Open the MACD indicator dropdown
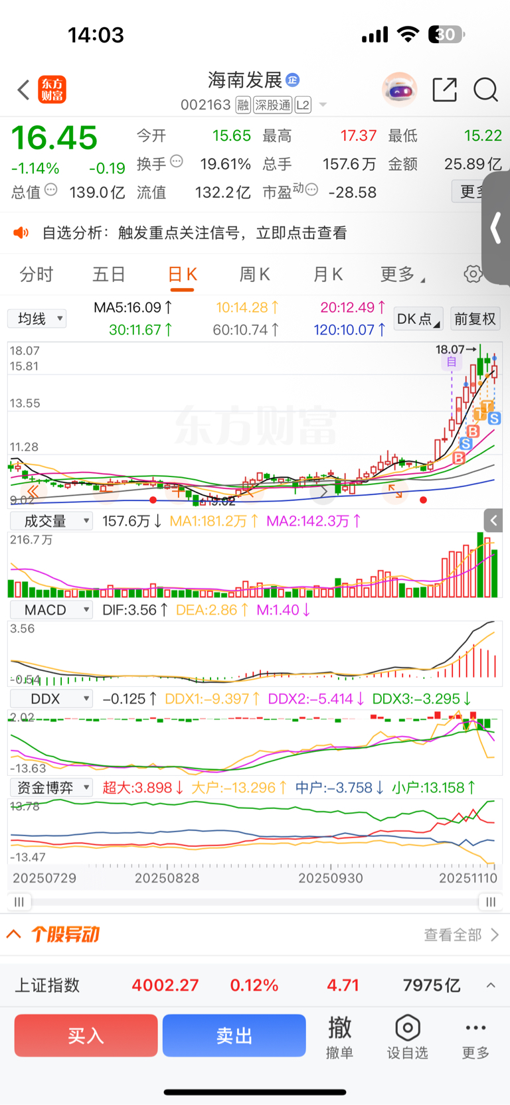This screenshot has width=510, height=1105. [x=51, y=610]
